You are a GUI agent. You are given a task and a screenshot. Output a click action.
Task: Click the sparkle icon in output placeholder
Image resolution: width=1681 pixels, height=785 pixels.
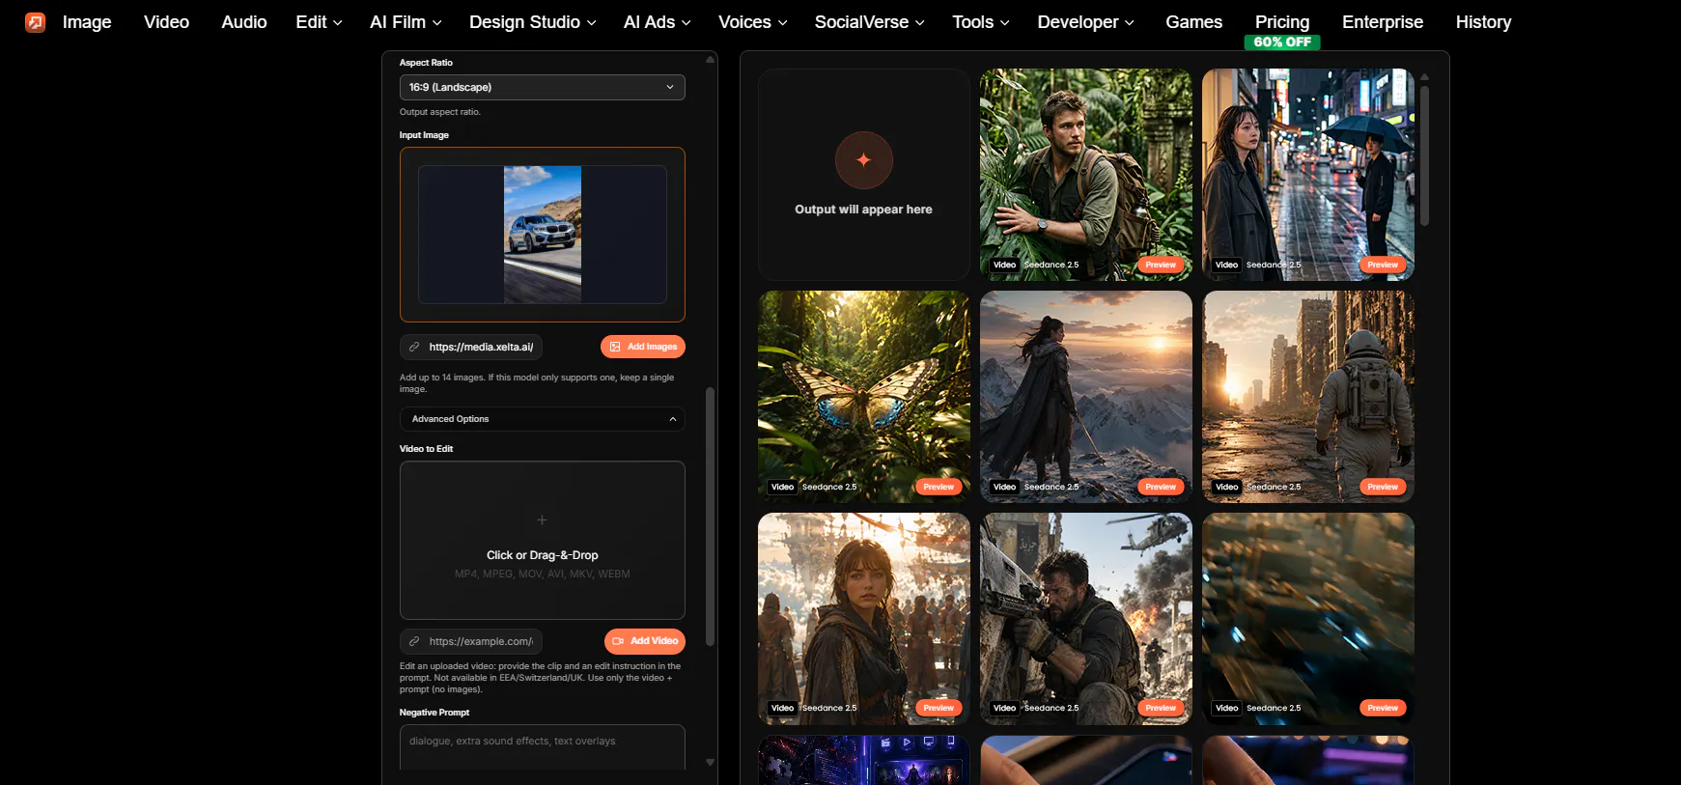[x=864, y=160]
